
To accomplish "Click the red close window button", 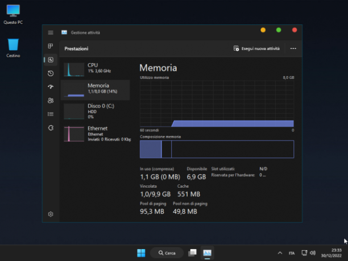I will pyautogui.click(x=295, y=30).
